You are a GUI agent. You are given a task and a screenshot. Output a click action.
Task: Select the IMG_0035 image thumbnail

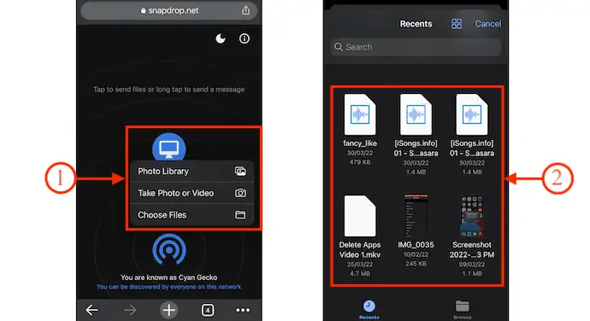[x=416, y=216]
